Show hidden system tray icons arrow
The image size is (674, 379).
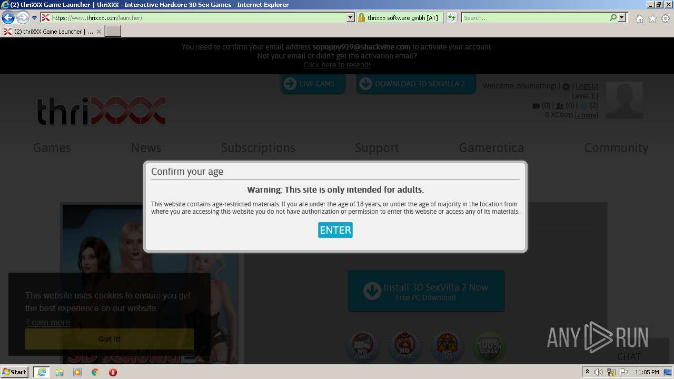pyautogui.click(x=587, y=372)
